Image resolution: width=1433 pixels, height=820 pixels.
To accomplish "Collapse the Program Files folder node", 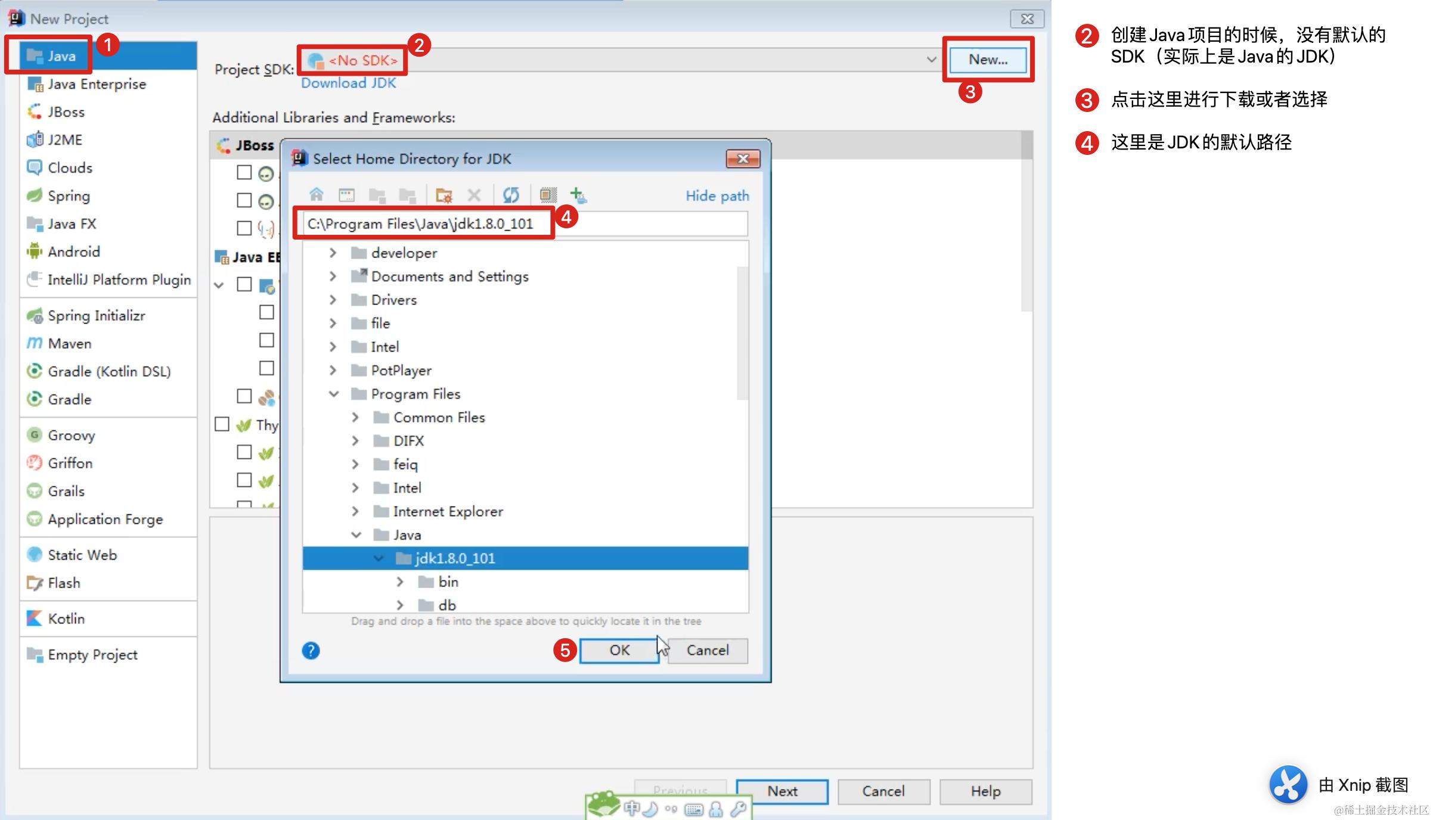I will click(334, 394).
